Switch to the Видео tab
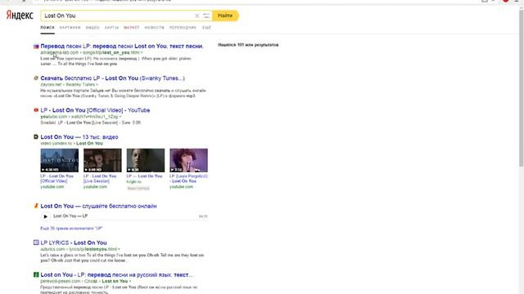524x294 pixels. coord(93,28)
